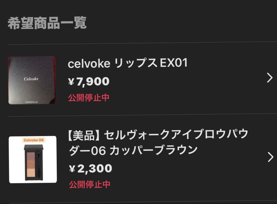Pick the darkest brown shade in the palette
This screenshot has width=277, height=204.
pos(31,156)
